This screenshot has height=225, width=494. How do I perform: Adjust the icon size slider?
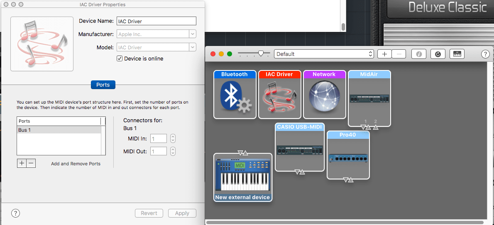click(261, 53)
